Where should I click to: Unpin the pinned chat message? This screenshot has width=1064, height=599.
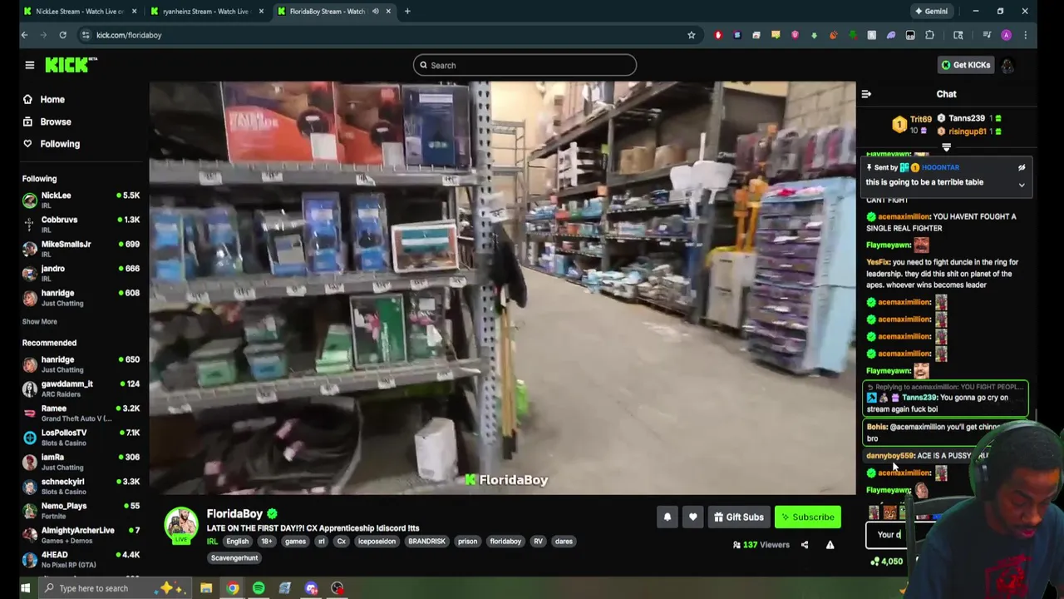tap(1022, 167)
